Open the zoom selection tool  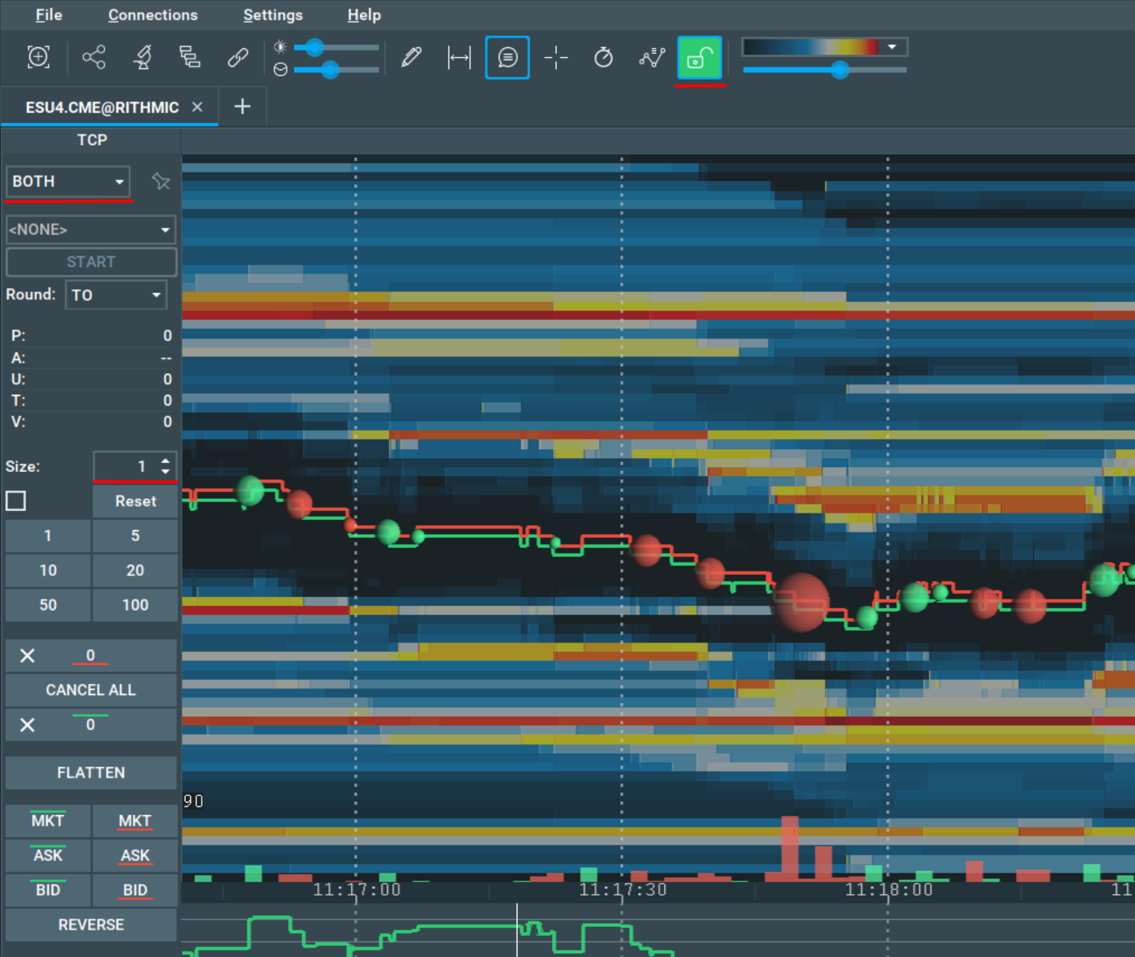[38, 57]
